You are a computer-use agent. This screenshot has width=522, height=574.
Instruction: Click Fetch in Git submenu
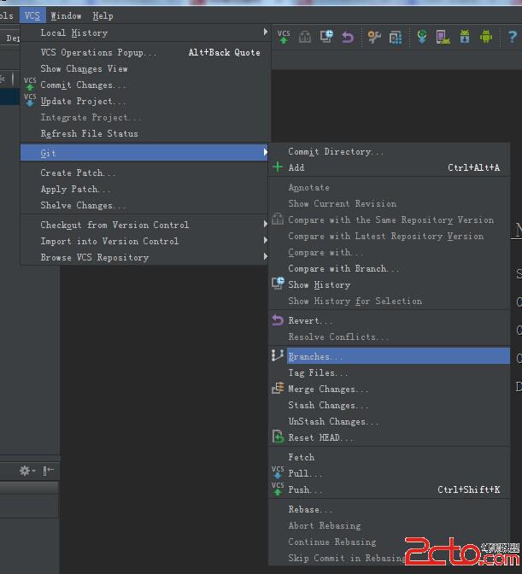tap(390, 457)
